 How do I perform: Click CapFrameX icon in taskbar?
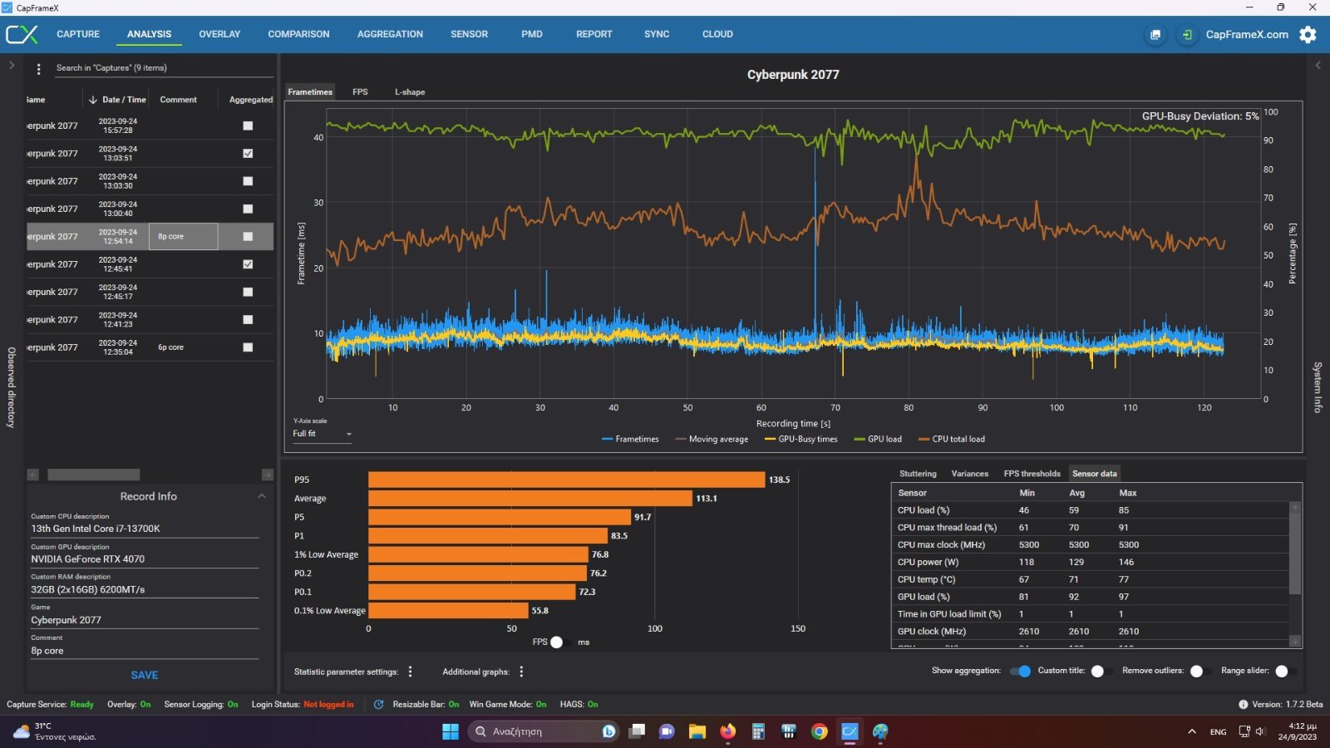[x=850, y=731]
